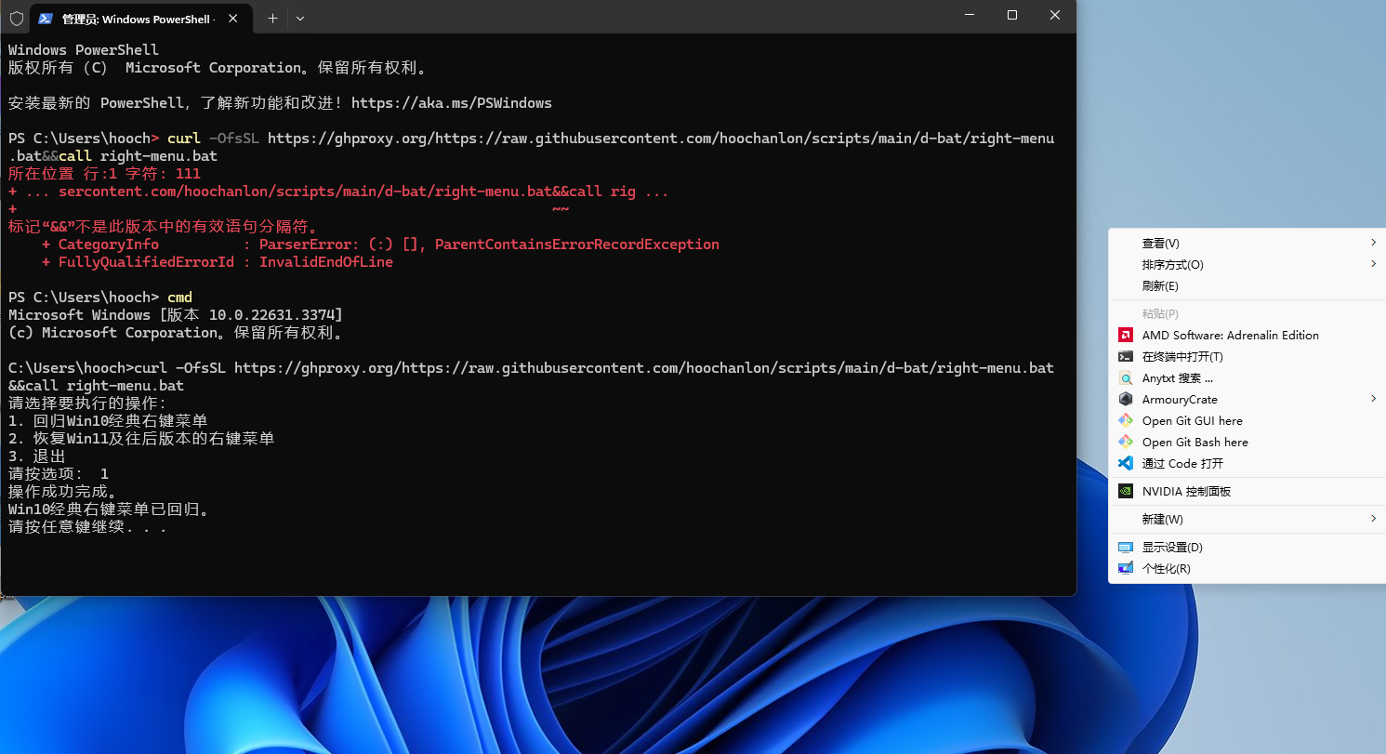Click the shield icon beside the tab bar
The image size is (1386, 754).
pyautogui.click(x=15, y=17)
